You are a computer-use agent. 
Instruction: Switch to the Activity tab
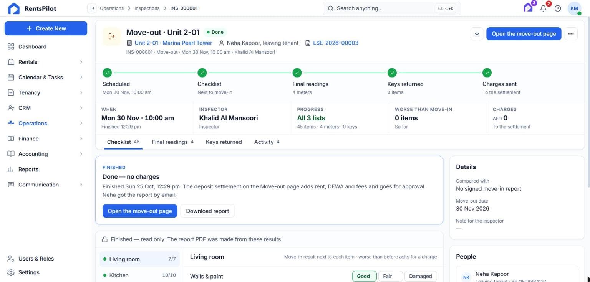click(267, 142)
